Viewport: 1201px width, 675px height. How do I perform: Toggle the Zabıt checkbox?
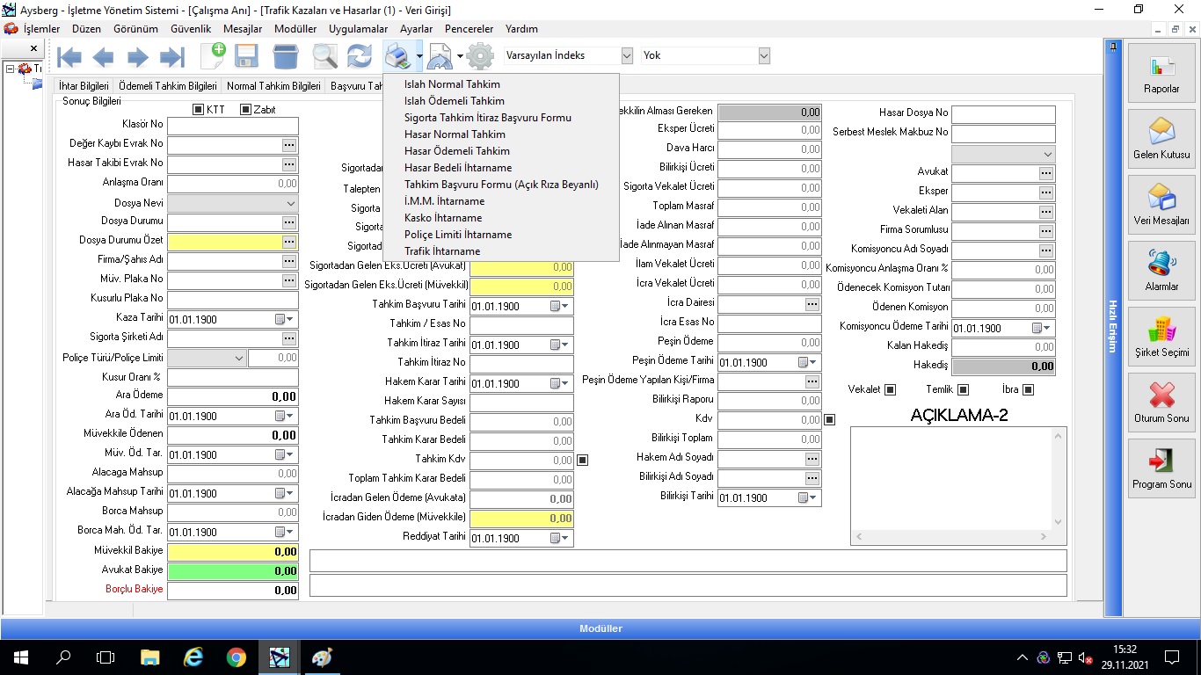245,110
